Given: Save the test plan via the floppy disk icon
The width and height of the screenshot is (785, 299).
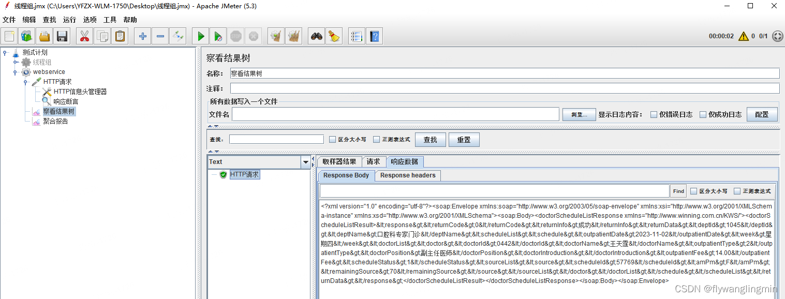Looking at the screenshot, I should point(62,36).
